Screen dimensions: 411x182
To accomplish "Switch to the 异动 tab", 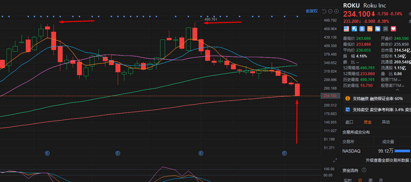I will pyautogui.click(x=386, y=122).
